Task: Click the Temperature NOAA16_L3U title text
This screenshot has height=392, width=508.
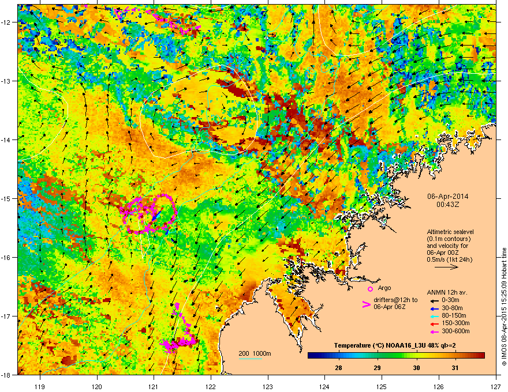Action: (x=395, y=345)
